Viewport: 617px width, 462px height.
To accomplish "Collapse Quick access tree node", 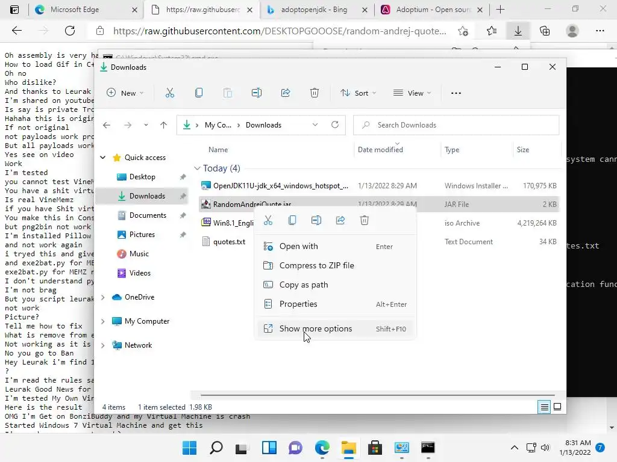I will [x=102, y=158].
